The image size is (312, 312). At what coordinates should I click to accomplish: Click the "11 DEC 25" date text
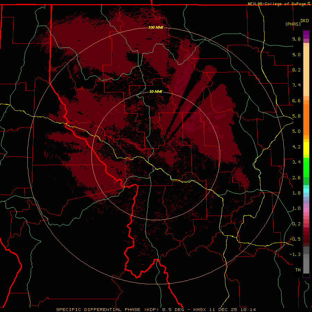[223, 310]
